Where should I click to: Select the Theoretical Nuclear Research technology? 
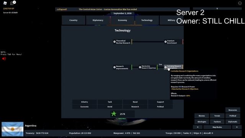pyautogui.click(x=122, y=42)
